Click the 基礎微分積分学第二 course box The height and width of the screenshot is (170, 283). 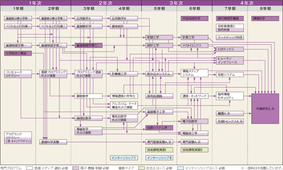click(53, 19)
